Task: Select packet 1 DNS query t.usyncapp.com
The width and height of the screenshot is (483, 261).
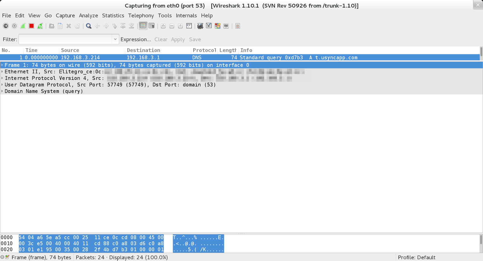Action: [240, 58]
